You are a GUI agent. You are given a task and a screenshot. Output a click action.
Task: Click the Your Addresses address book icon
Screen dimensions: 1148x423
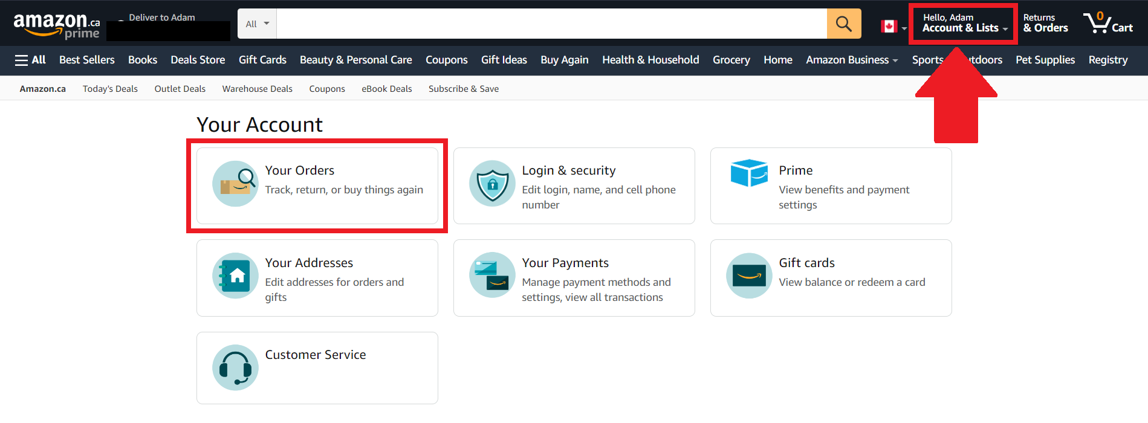235,276
